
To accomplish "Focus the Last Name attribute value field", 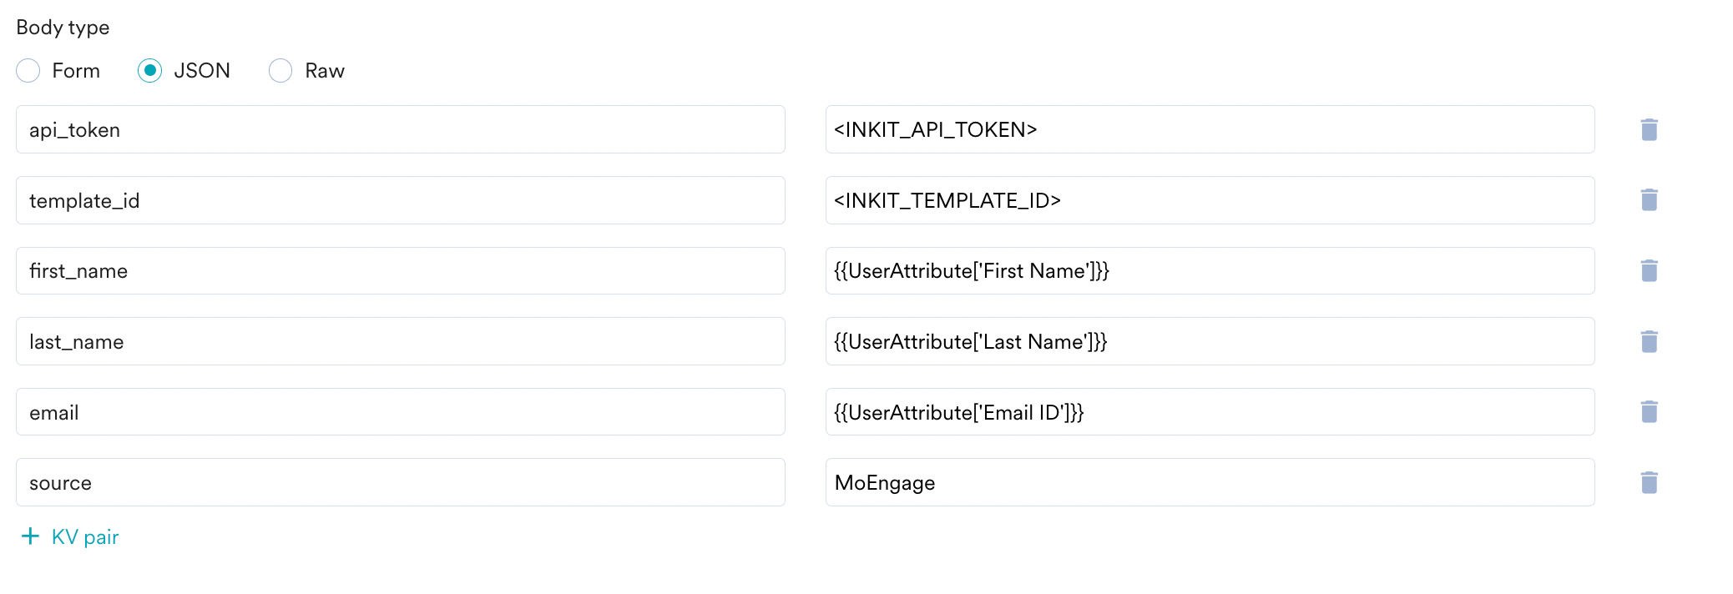I will pos(1210,341).
